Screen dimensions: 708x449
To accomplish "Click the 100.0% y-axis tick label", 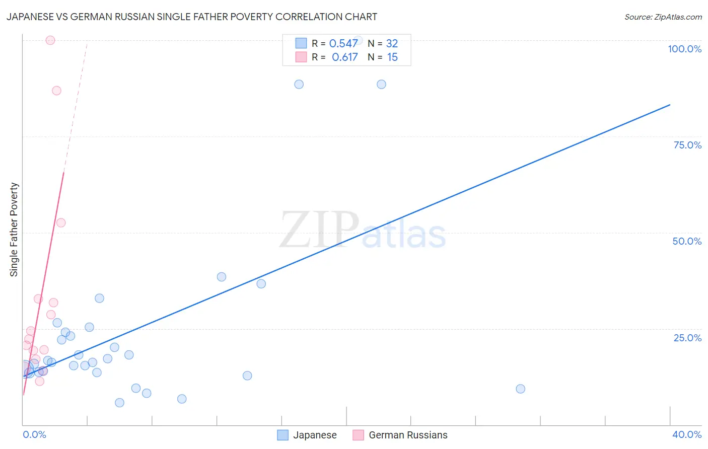I will 684,49.
